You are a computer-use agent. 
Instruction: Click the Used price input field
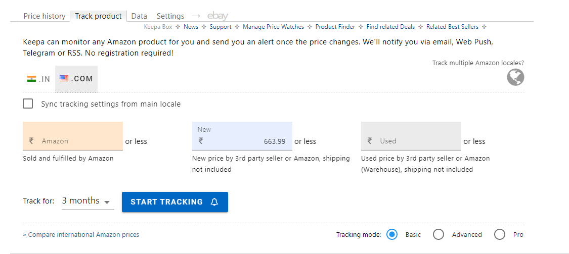point(415,141)
